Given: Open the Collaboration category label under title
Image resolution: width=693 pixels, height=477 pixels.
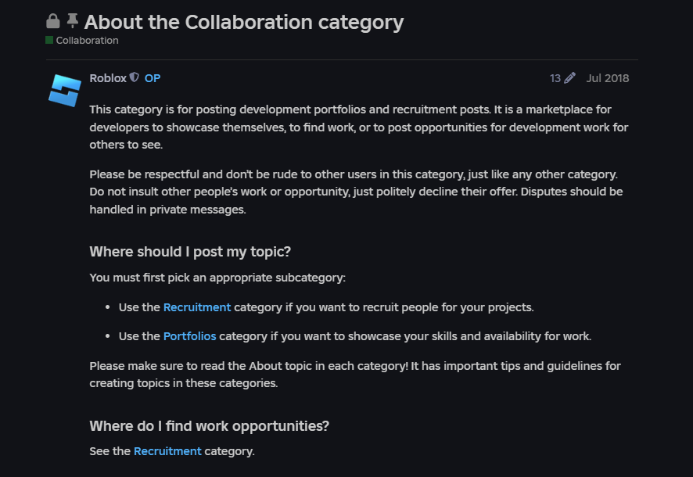Looking at the screenshot, I should tap(87, 40).
